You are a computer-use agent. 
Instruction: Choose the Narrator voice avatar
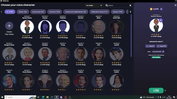click(x=81, y=27)
